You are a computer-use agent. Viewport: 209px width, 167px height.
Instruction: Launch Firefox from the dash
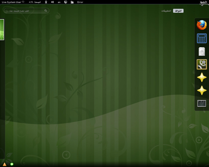202,25
